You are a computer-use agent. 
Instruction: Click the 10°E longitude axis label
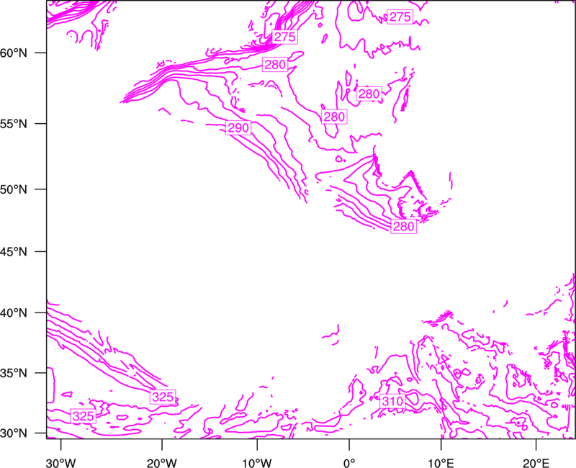point(441,462)
